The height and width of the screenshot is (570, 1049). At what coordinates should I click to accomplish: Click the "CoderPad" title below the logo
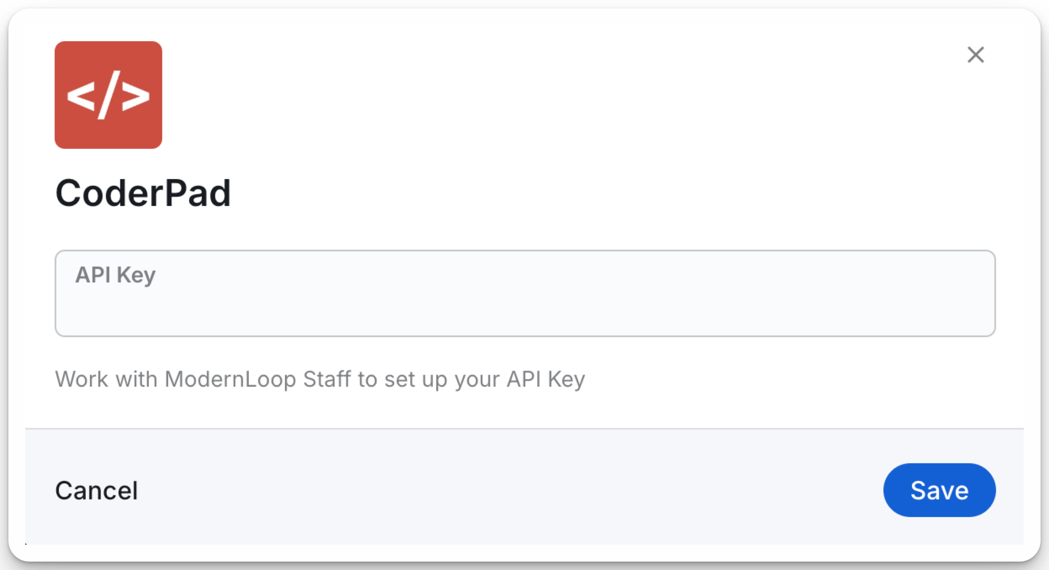(x=143, y=193)
